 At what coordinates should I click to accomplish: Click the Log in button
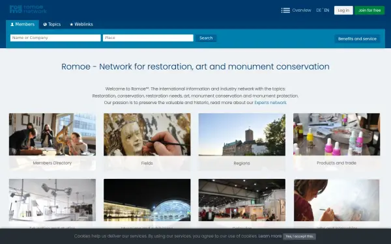[343, 10]
